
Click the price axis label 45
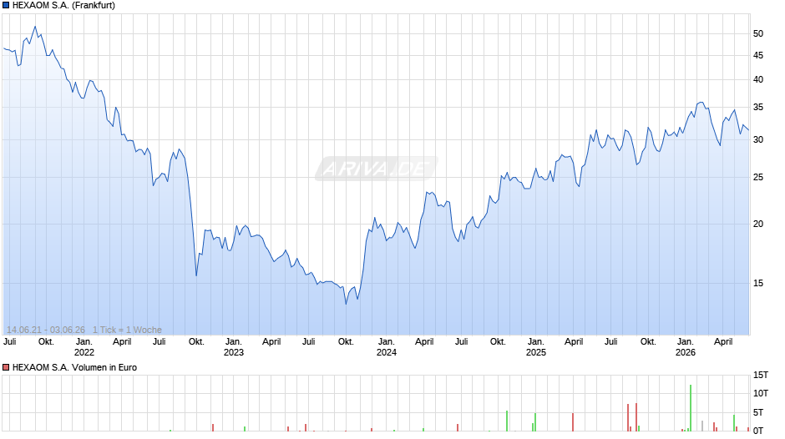tap(758, 56)
